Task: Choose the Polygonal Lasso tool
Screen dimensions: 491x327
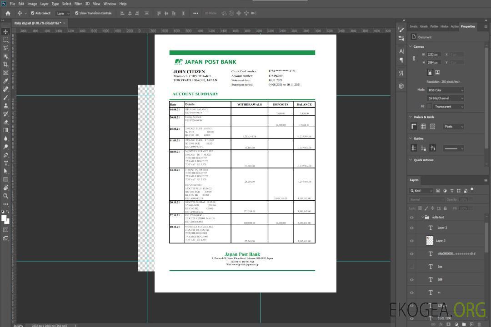Action: point(5,48)
